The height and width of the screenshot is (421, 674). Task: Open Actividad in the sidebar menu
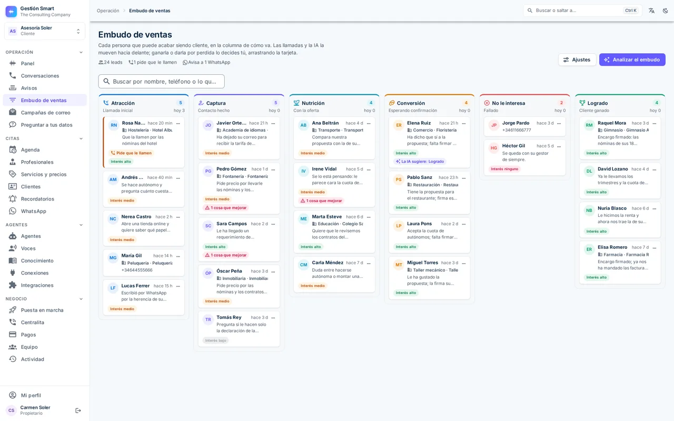(45, 359)
